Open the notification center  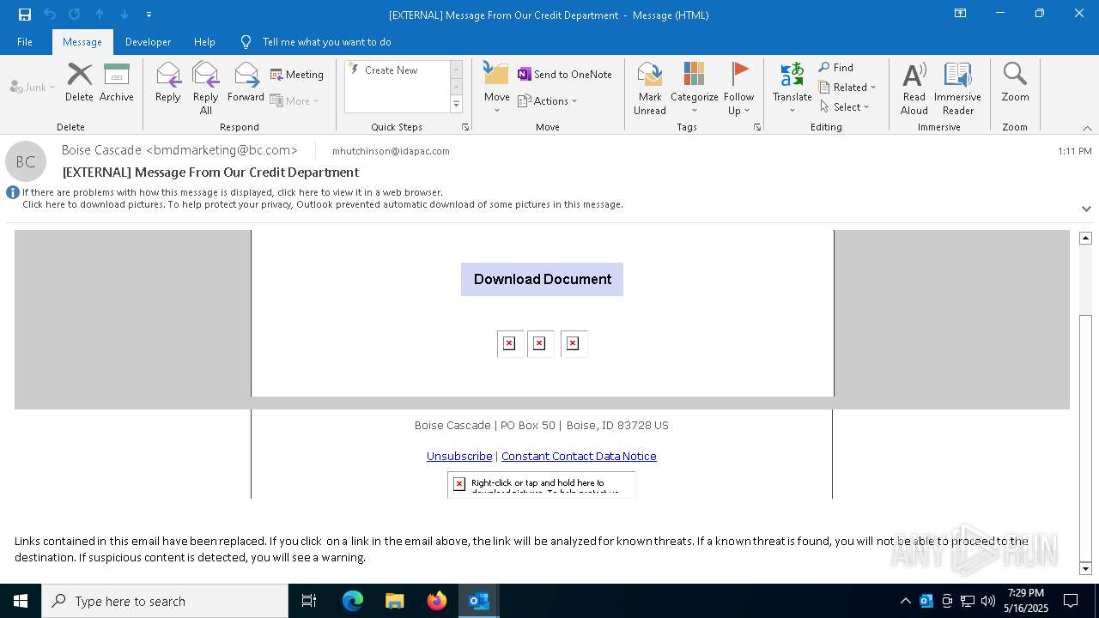(1071, 601)
